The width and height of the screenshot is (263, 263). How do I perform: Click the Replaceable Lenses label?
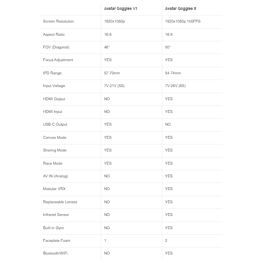pyautogui.click(x=60, y=202)
